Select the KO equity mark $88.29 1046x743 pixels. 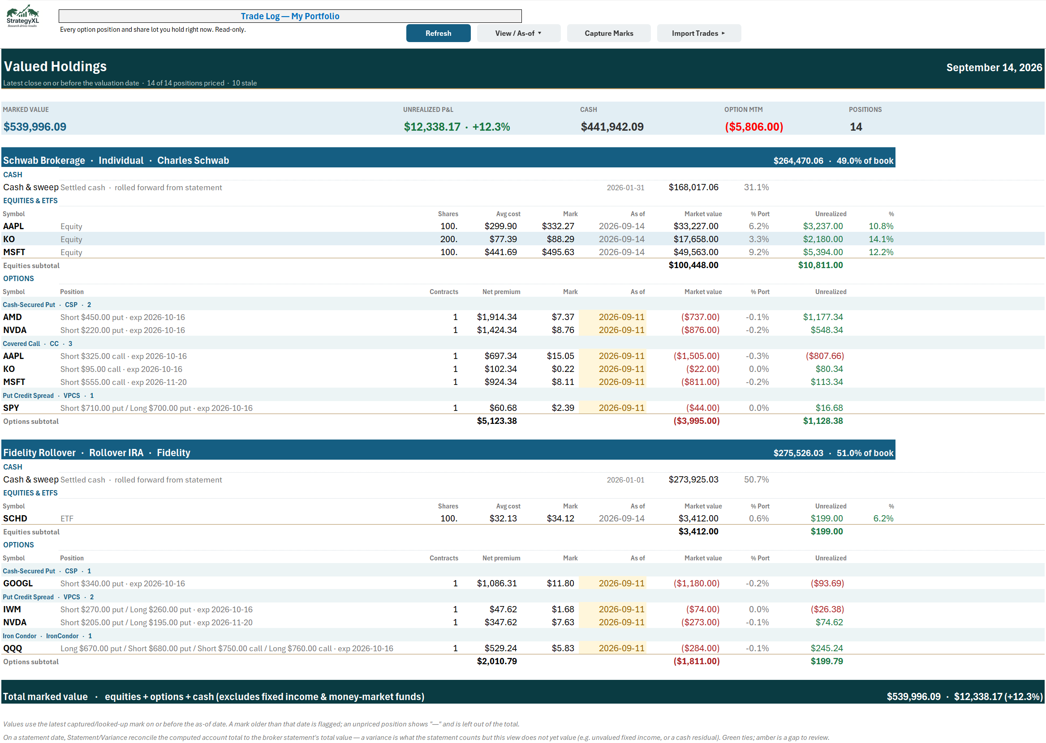(560, 239)
